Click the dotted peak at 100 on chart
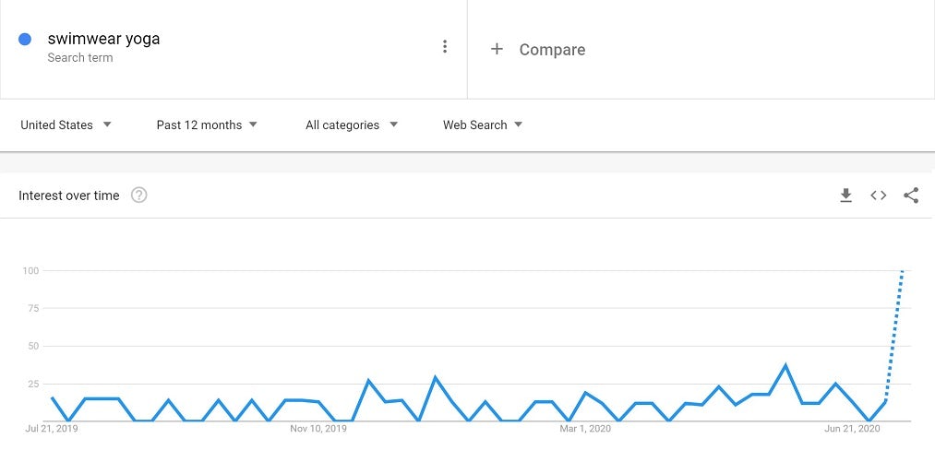The width and height of the screenshot is (935, 462). point(902,271)
